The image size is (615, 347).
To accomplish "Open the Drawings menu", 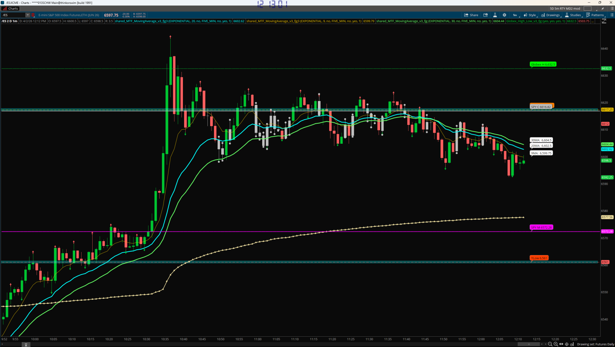I will click(551, 15).
